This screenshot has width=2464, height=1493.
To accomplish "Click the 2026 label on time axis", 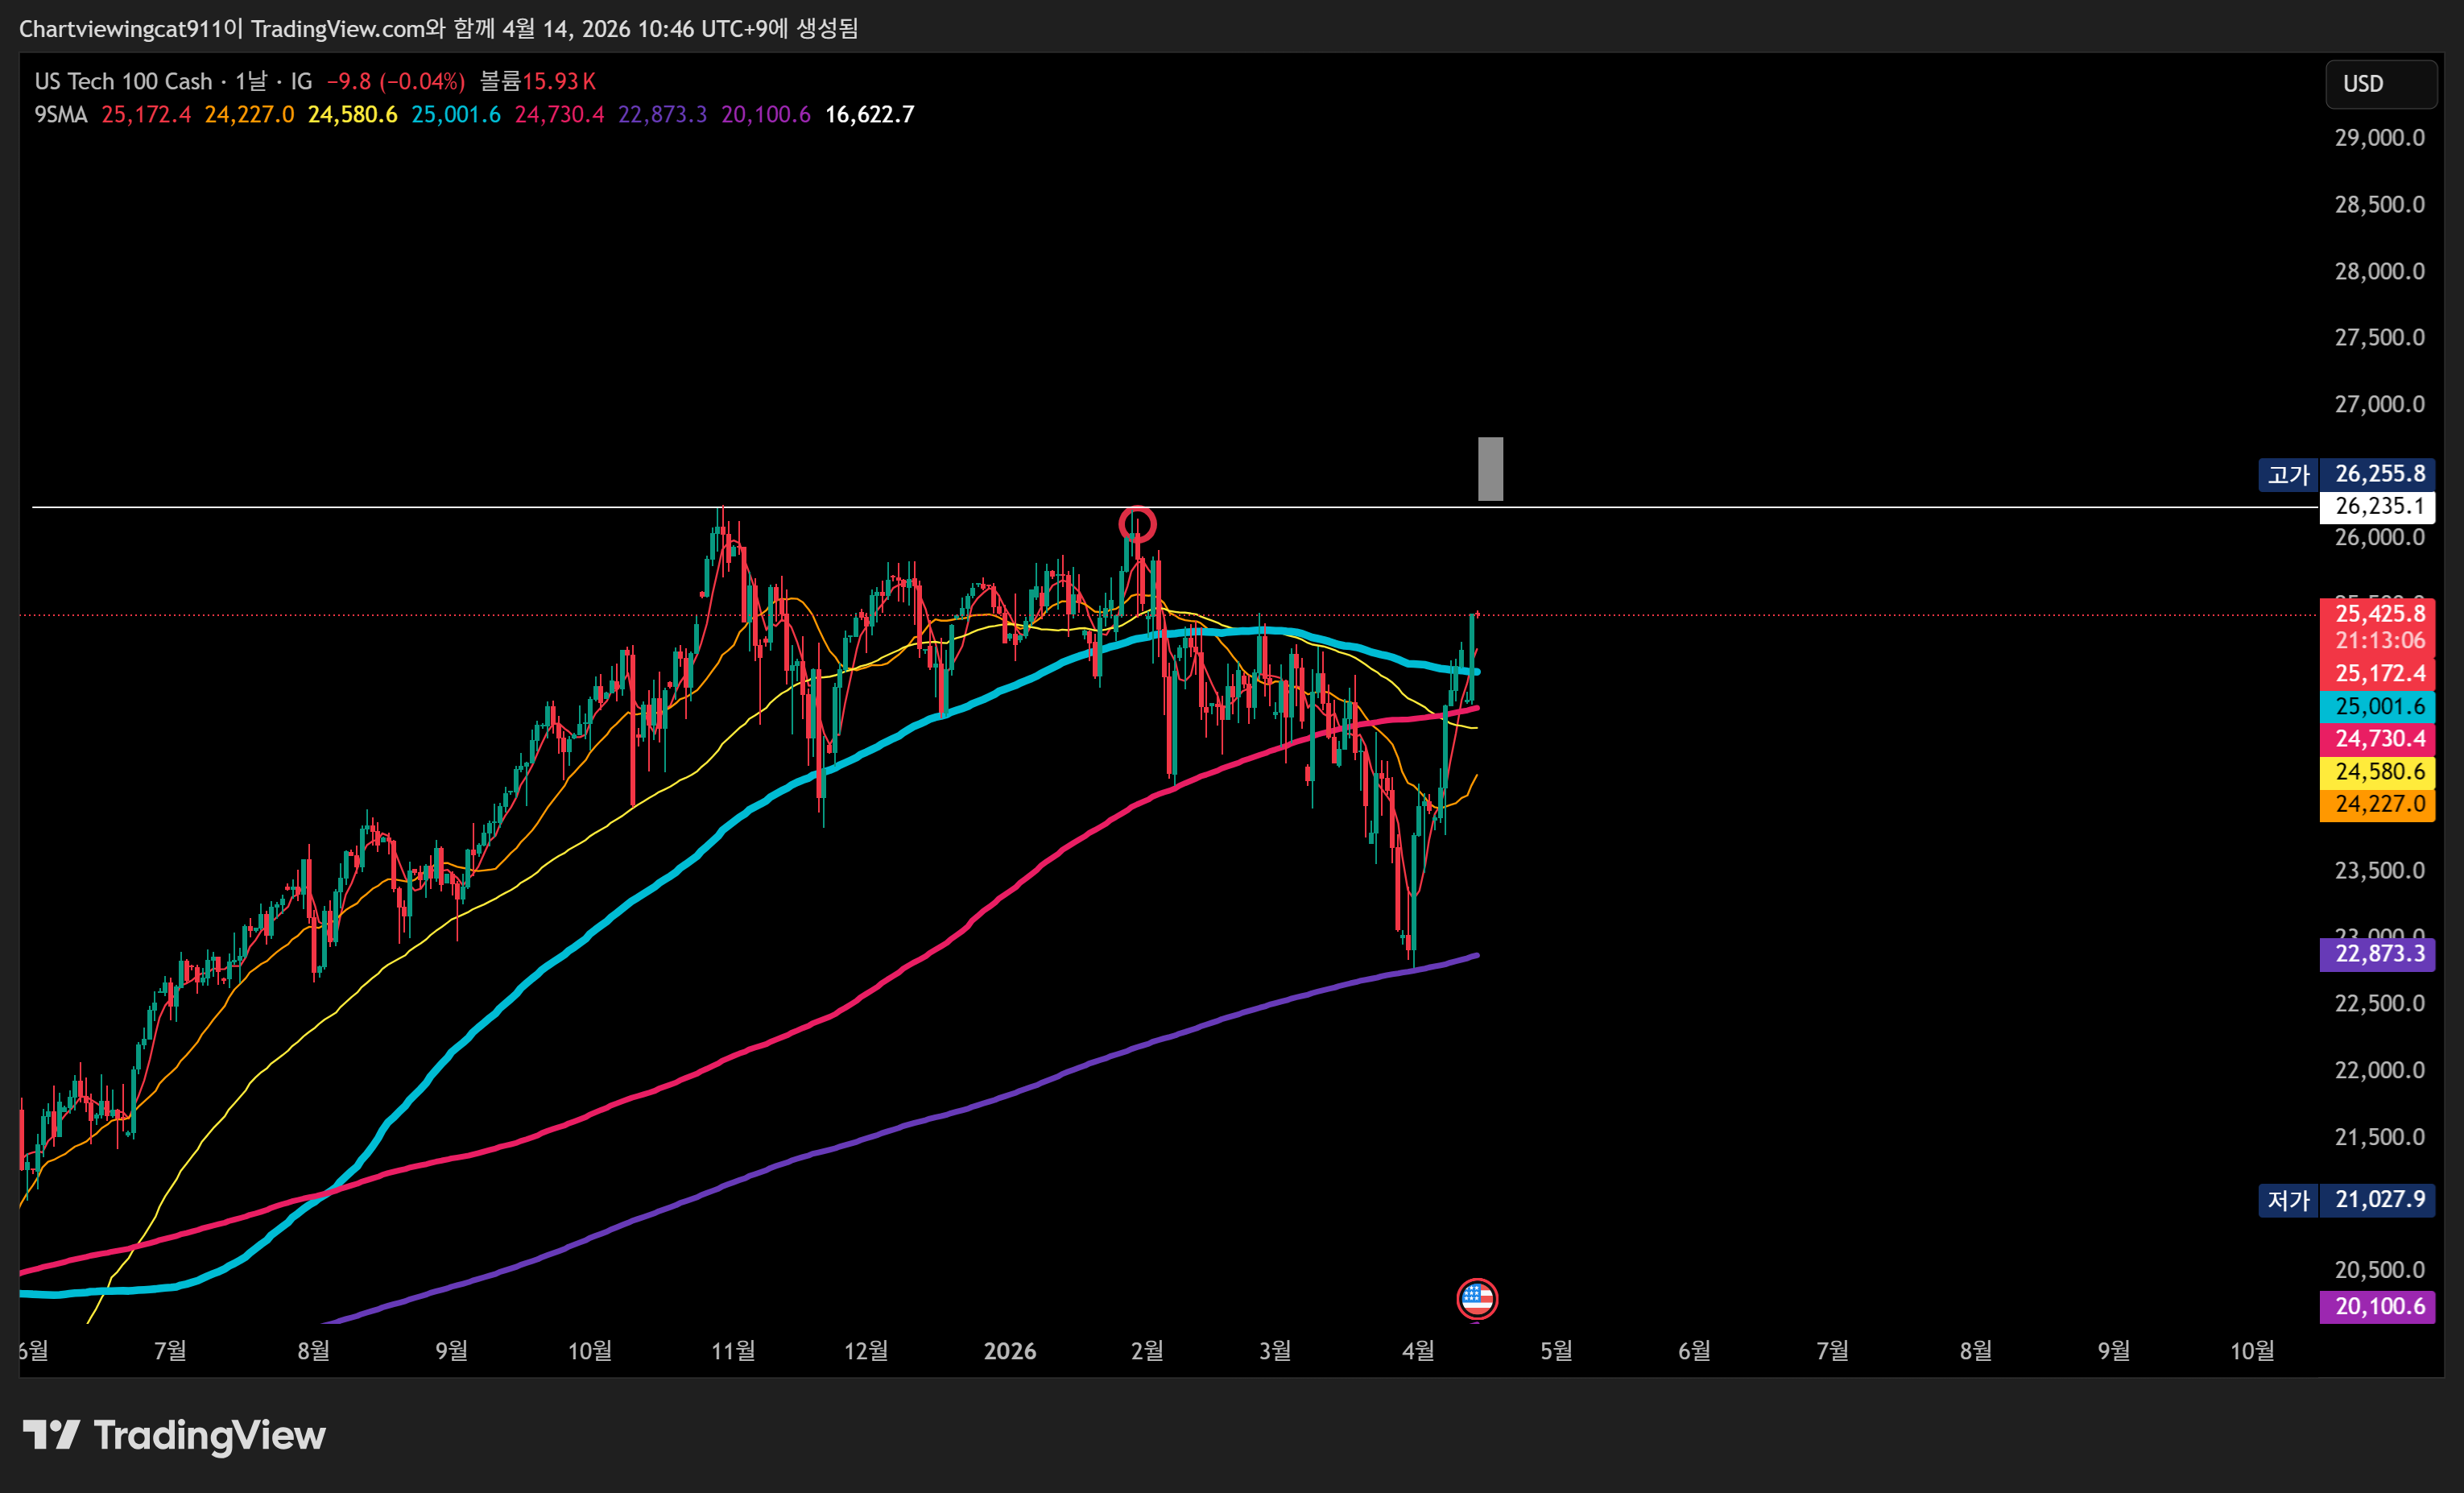I will tap(1009, 1351).
